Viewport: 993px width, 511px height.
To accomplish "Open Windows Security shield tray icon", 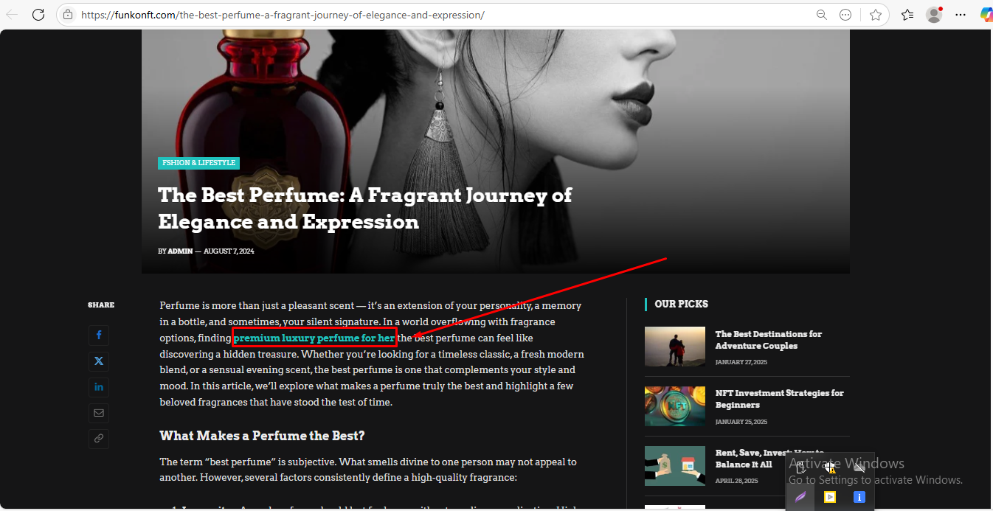I will point(830,467).
